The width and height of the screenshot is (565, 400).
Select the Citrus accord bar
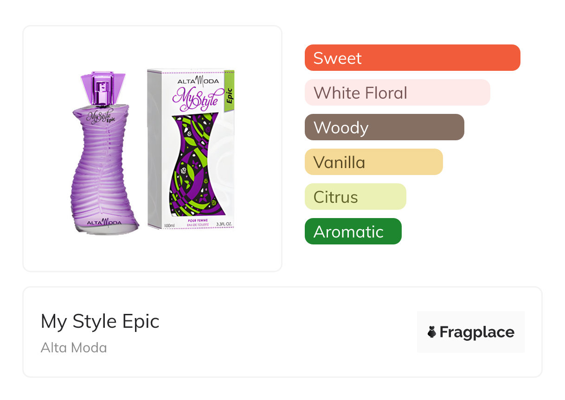click(x=355, y=197)
